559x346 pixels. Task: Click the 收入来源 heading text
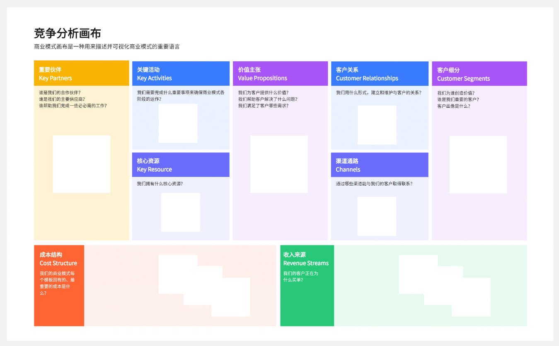295,255
